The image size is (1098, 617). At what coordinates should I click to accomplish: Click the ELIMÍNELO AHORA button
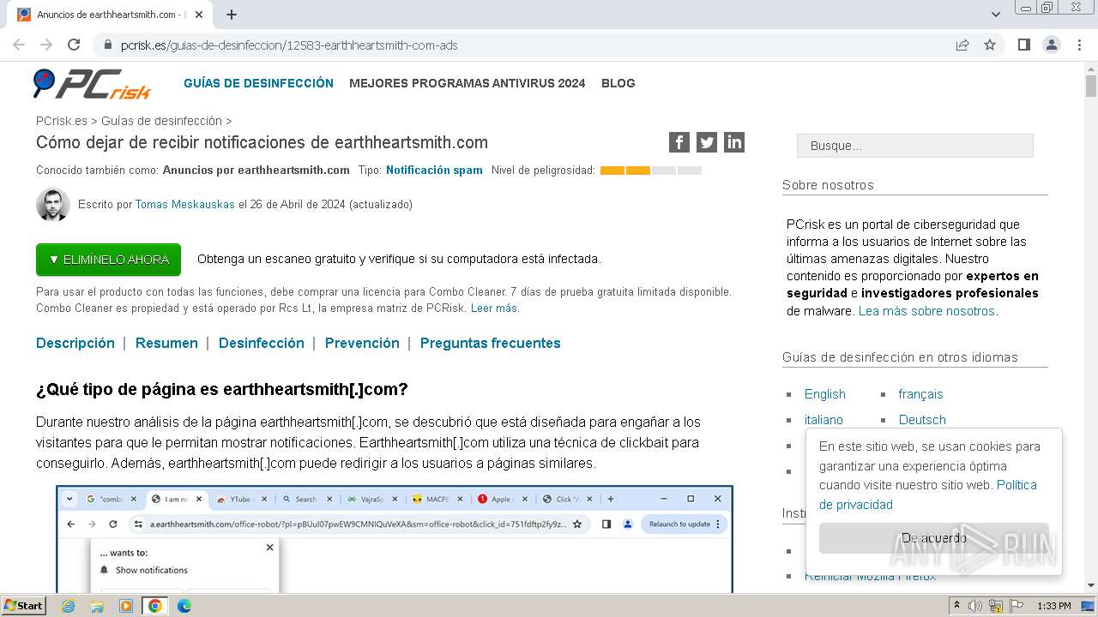[x=108, y=260]
